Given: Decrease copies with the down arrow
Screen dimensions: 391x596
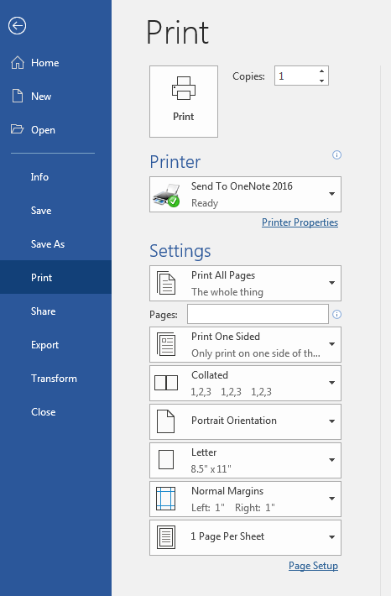Looking at the screenshot, I should point(321,81).
